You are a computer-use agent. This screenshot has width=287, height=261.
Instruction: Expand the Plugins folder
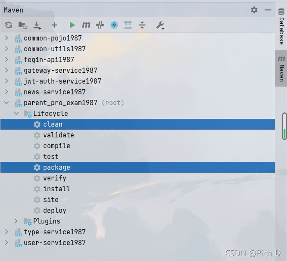tap(16, 221)
